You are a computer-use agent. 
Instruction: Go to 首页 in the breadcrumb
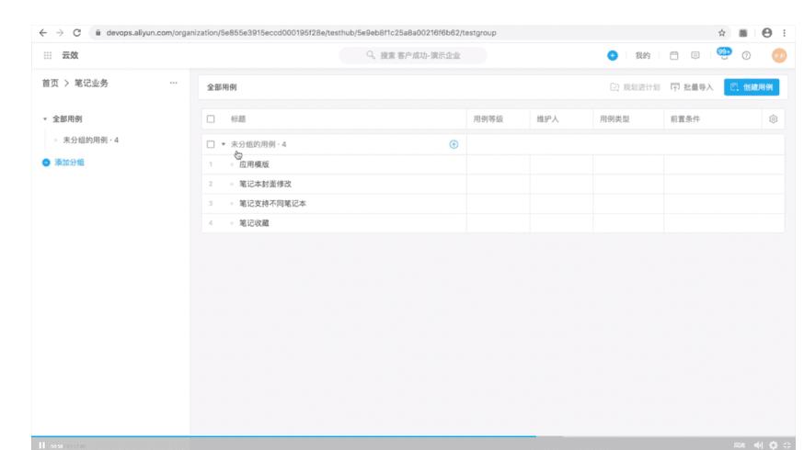tap(51, 83)
